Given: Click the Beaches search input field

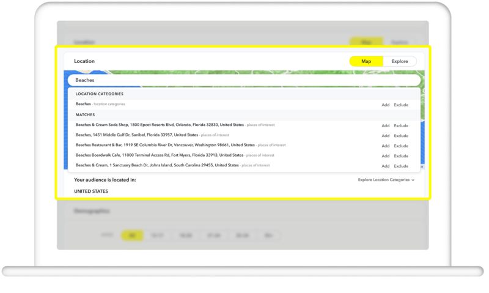Looking at the screenshot, I should tap(243, 80).
